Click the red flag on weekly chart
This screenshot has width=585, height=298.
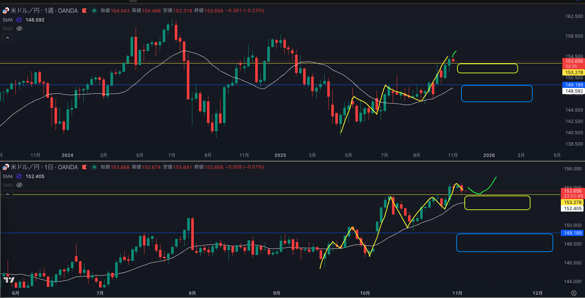coord(84,11)
